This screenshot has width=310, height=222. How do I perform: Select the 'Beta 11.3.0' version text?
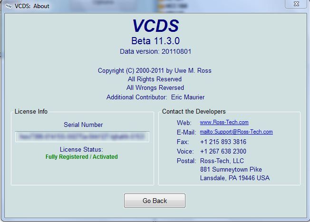[155, 41]
